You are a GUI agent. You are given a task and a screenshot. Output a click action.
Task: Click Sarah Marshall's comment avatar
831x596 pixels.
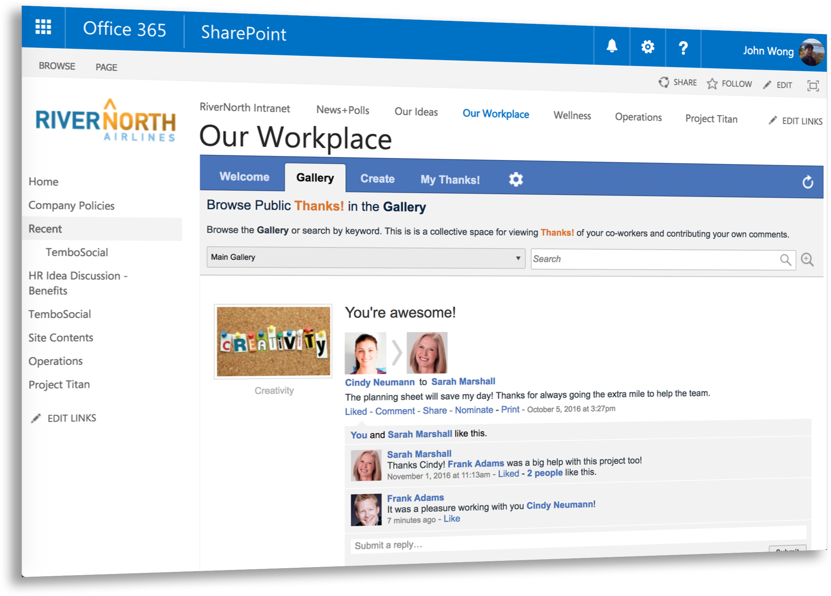click(366, 466)
